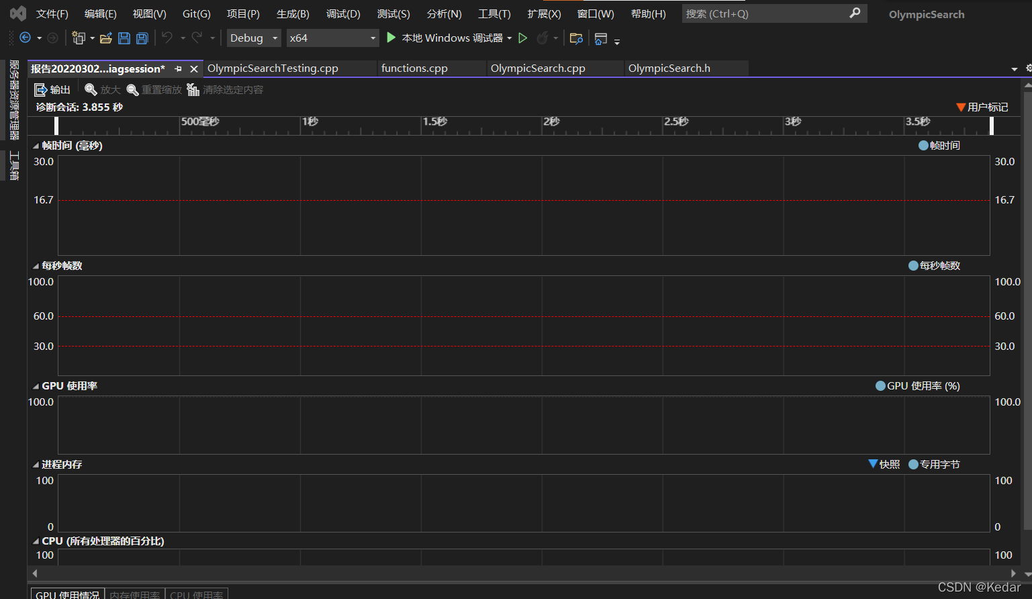Click start without debugging outline play icon

(523, 38)
